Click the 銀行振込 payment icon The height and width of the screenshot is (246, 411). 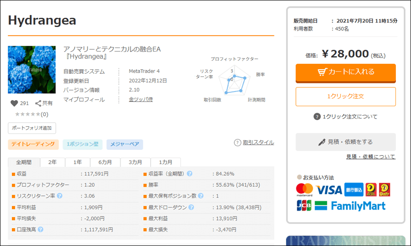tap(354, 190)
